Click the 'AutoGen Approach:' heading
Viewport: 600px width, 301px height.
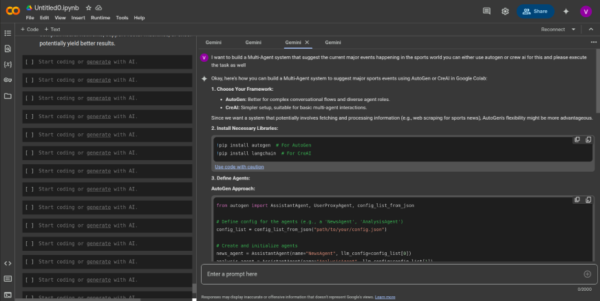point(233,189)
